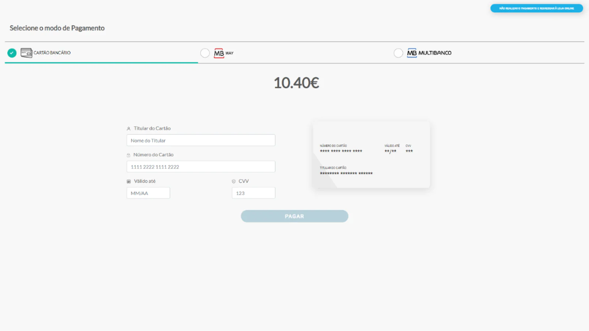The image size is (589, 331).
Task: Select the Multibanco radio button
Action: pyautogui.click(x=398, y=53)
